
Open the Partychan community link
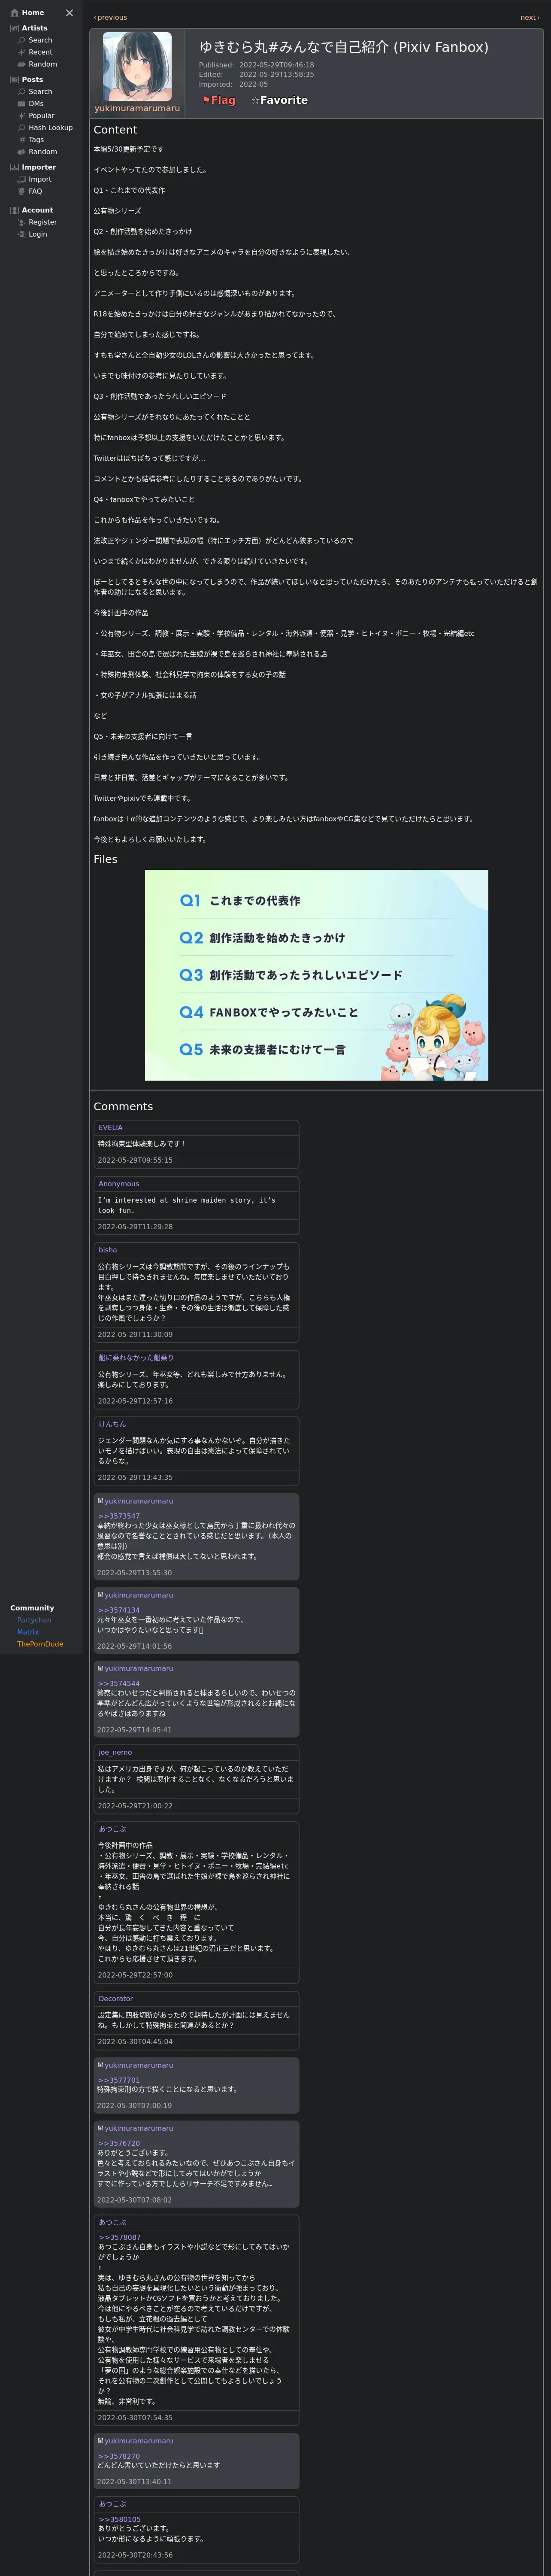(34, 1620)
